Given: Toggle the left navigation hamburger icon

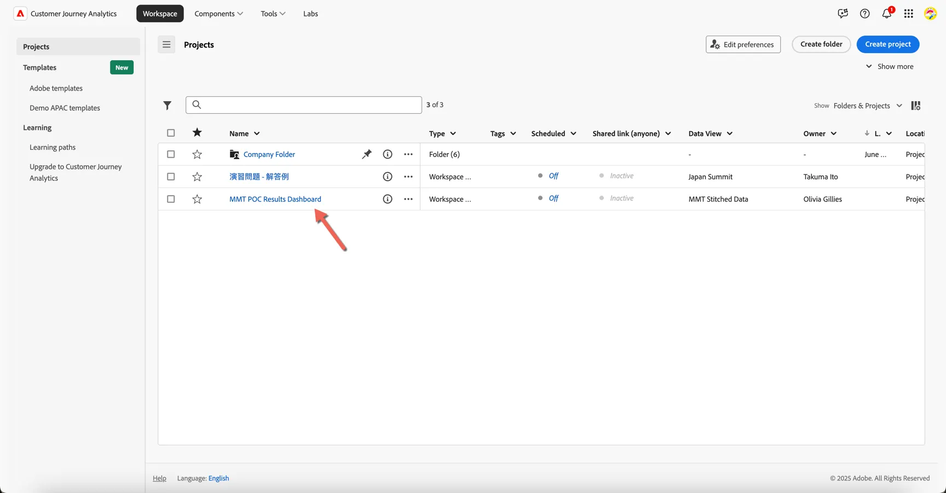Looking at the screenshot, I should coord(166,44).
